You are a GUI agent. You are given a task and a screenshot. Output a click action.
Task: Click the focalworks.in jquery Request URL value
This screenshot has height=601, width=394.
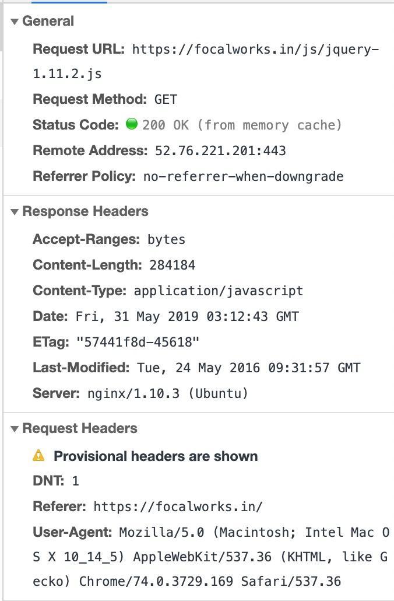point(255,50)
